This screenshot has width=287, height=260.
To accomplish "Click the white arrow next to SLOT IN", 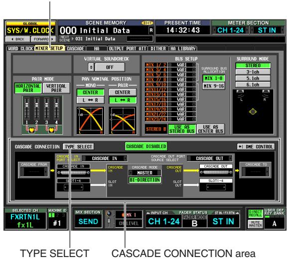I will (98, 185).
